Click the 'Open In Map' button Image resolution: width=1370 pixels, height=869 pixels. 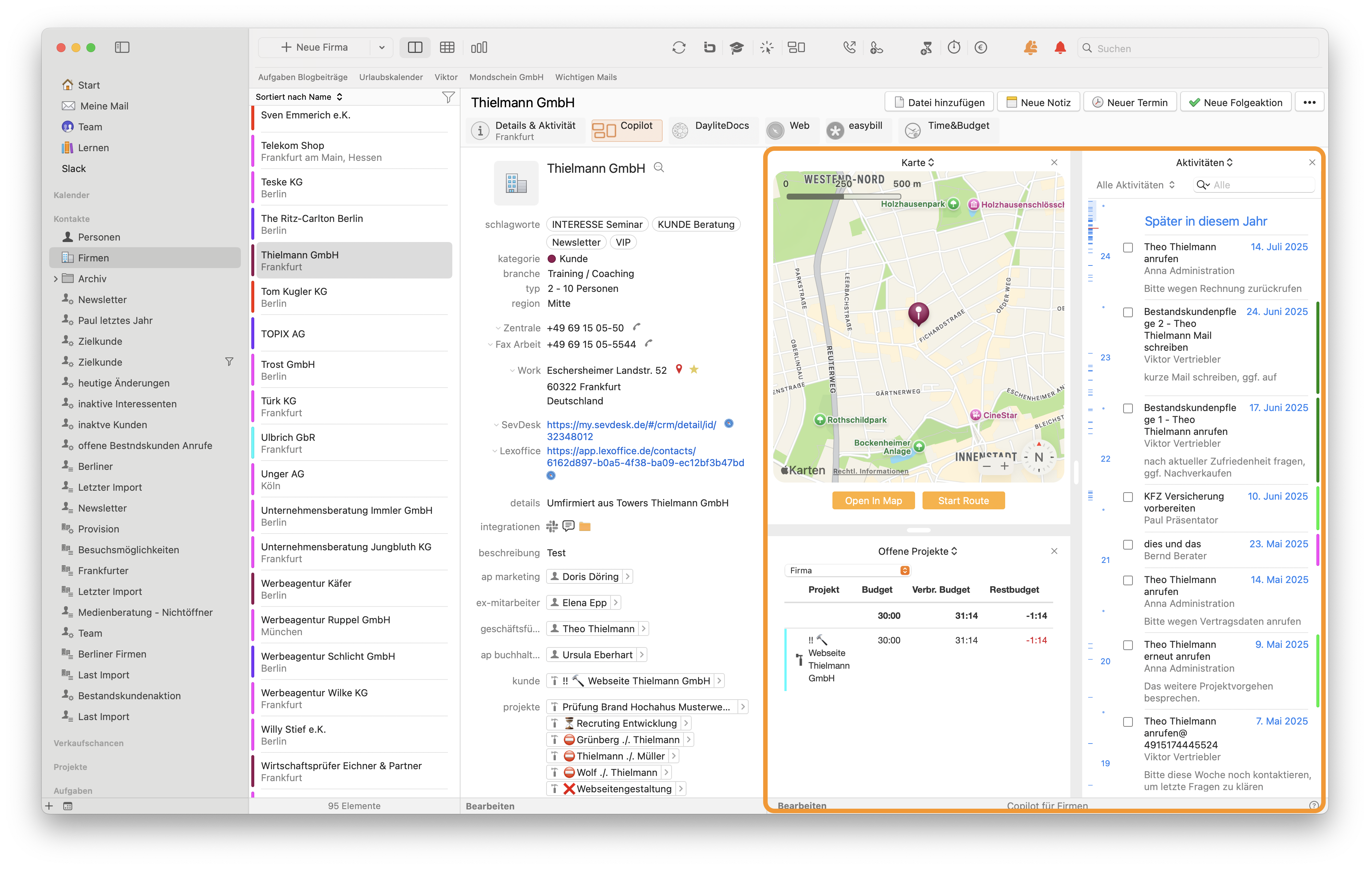(x=873, y=501)
